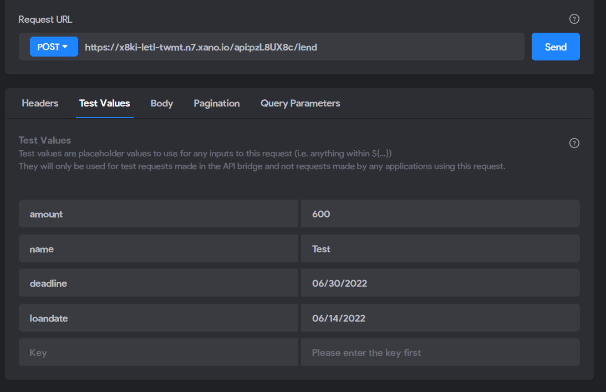Click the empty Key placeholder field
606x392 pixels.
tap(158, 352)
